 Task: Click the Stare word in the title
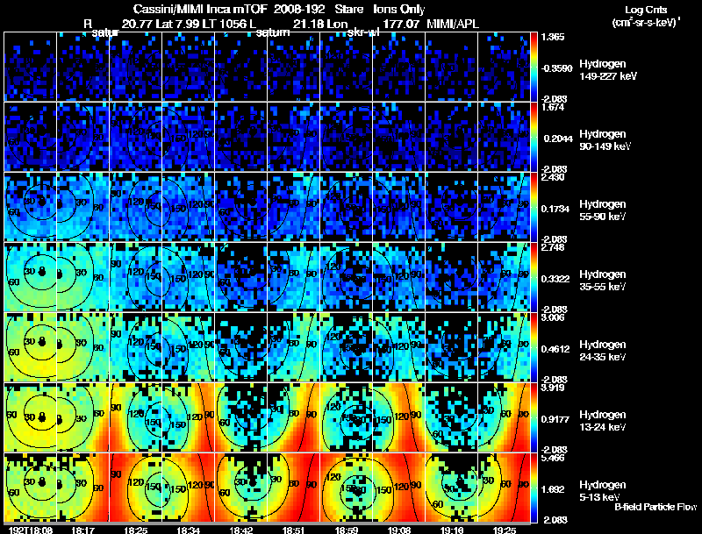click(348, 9)
